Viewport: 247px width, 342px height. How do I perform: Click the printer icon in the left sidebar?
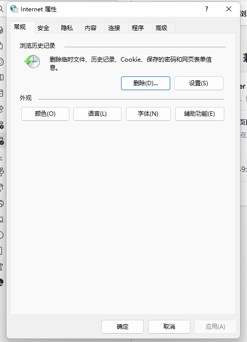pyautogui.click(x=1, y=204)
